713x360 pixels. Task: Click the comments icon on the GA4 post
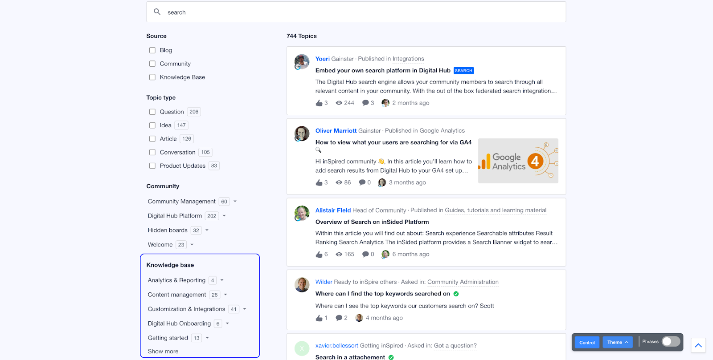coord(362,182)
